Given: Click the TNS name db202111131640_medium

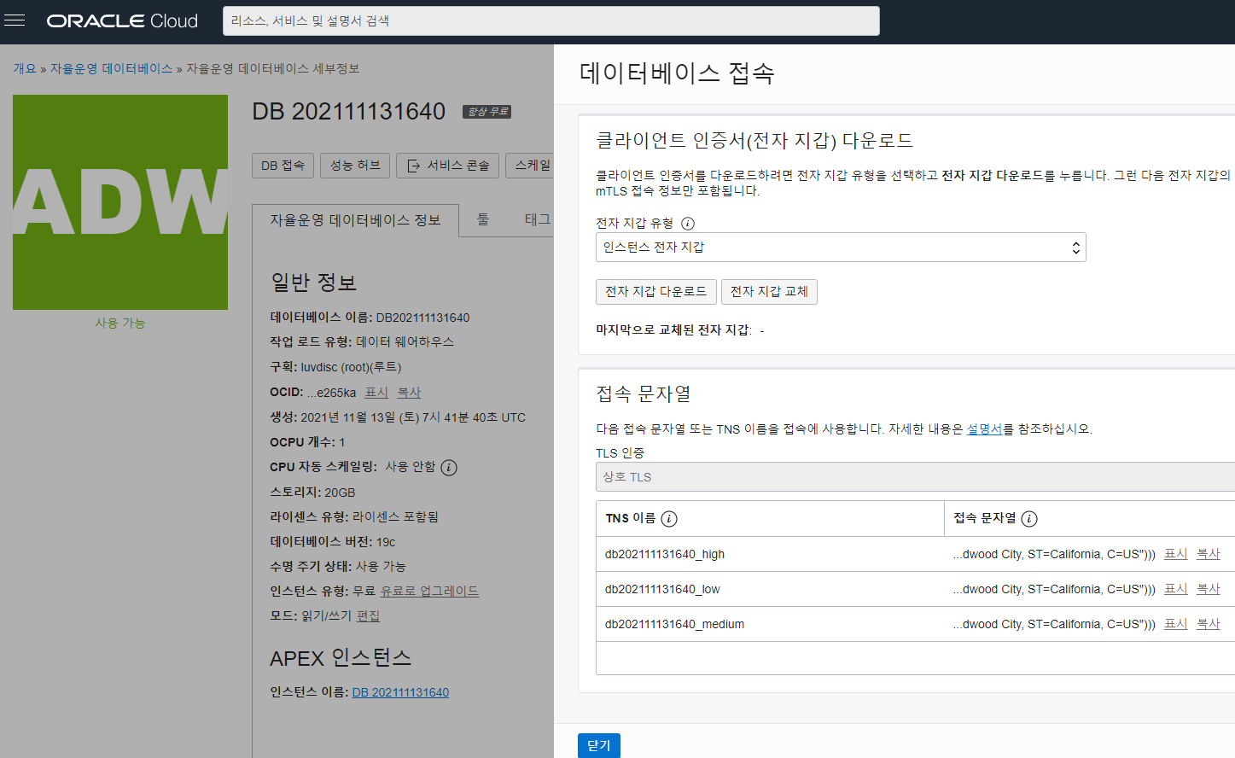Looking at the screenshot, I should 674,624.
